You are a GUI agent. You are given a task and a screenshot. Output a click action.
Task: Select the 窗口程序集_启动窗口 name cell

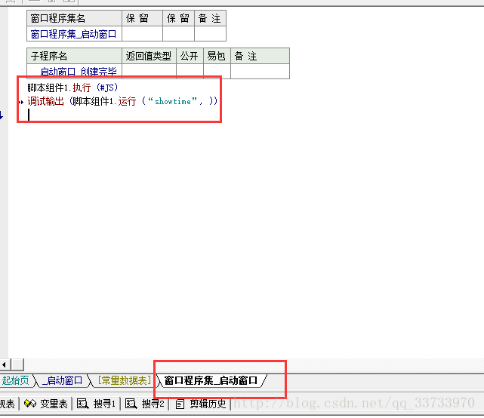[x=74, y=34]
